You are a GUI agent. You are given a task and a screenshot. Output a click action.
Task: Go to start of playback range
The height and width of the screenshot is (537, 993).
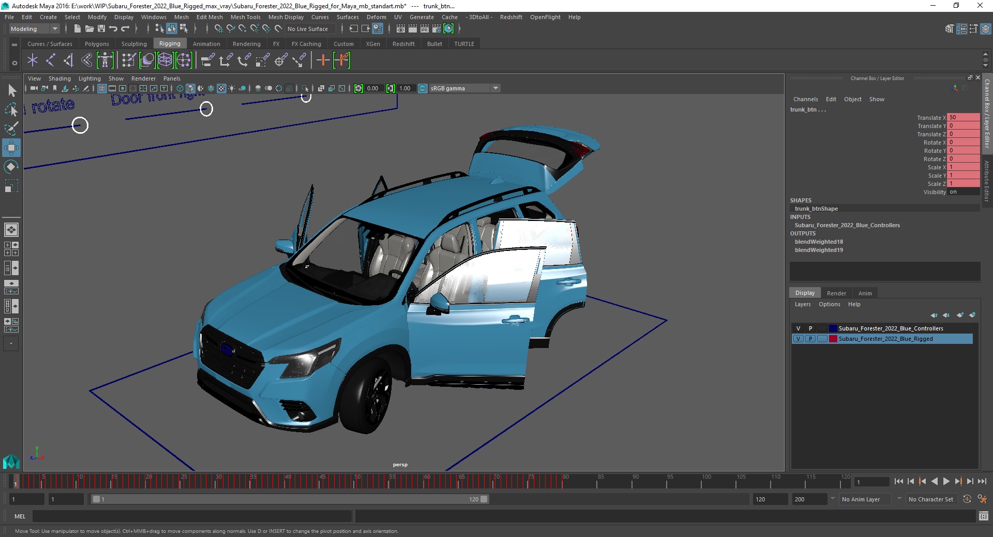(899, 481)
